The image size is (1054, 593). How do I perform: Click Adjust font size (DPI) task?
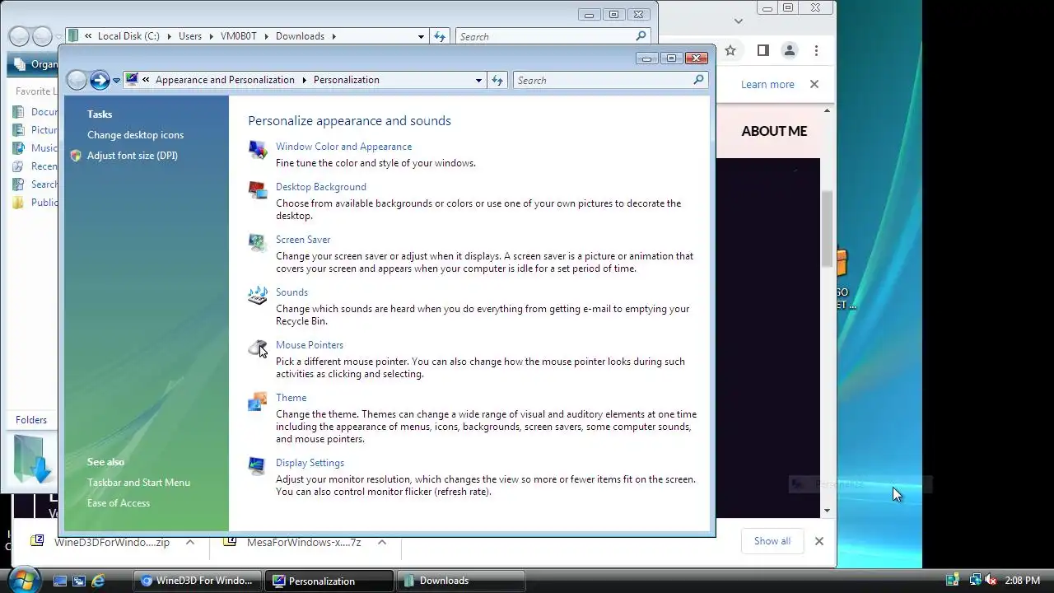point(133,156)
